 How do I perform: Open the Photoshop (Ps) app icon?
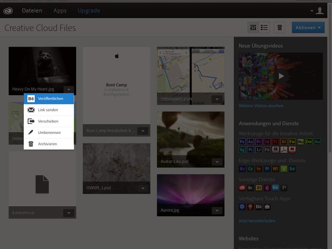pos(242,142)
